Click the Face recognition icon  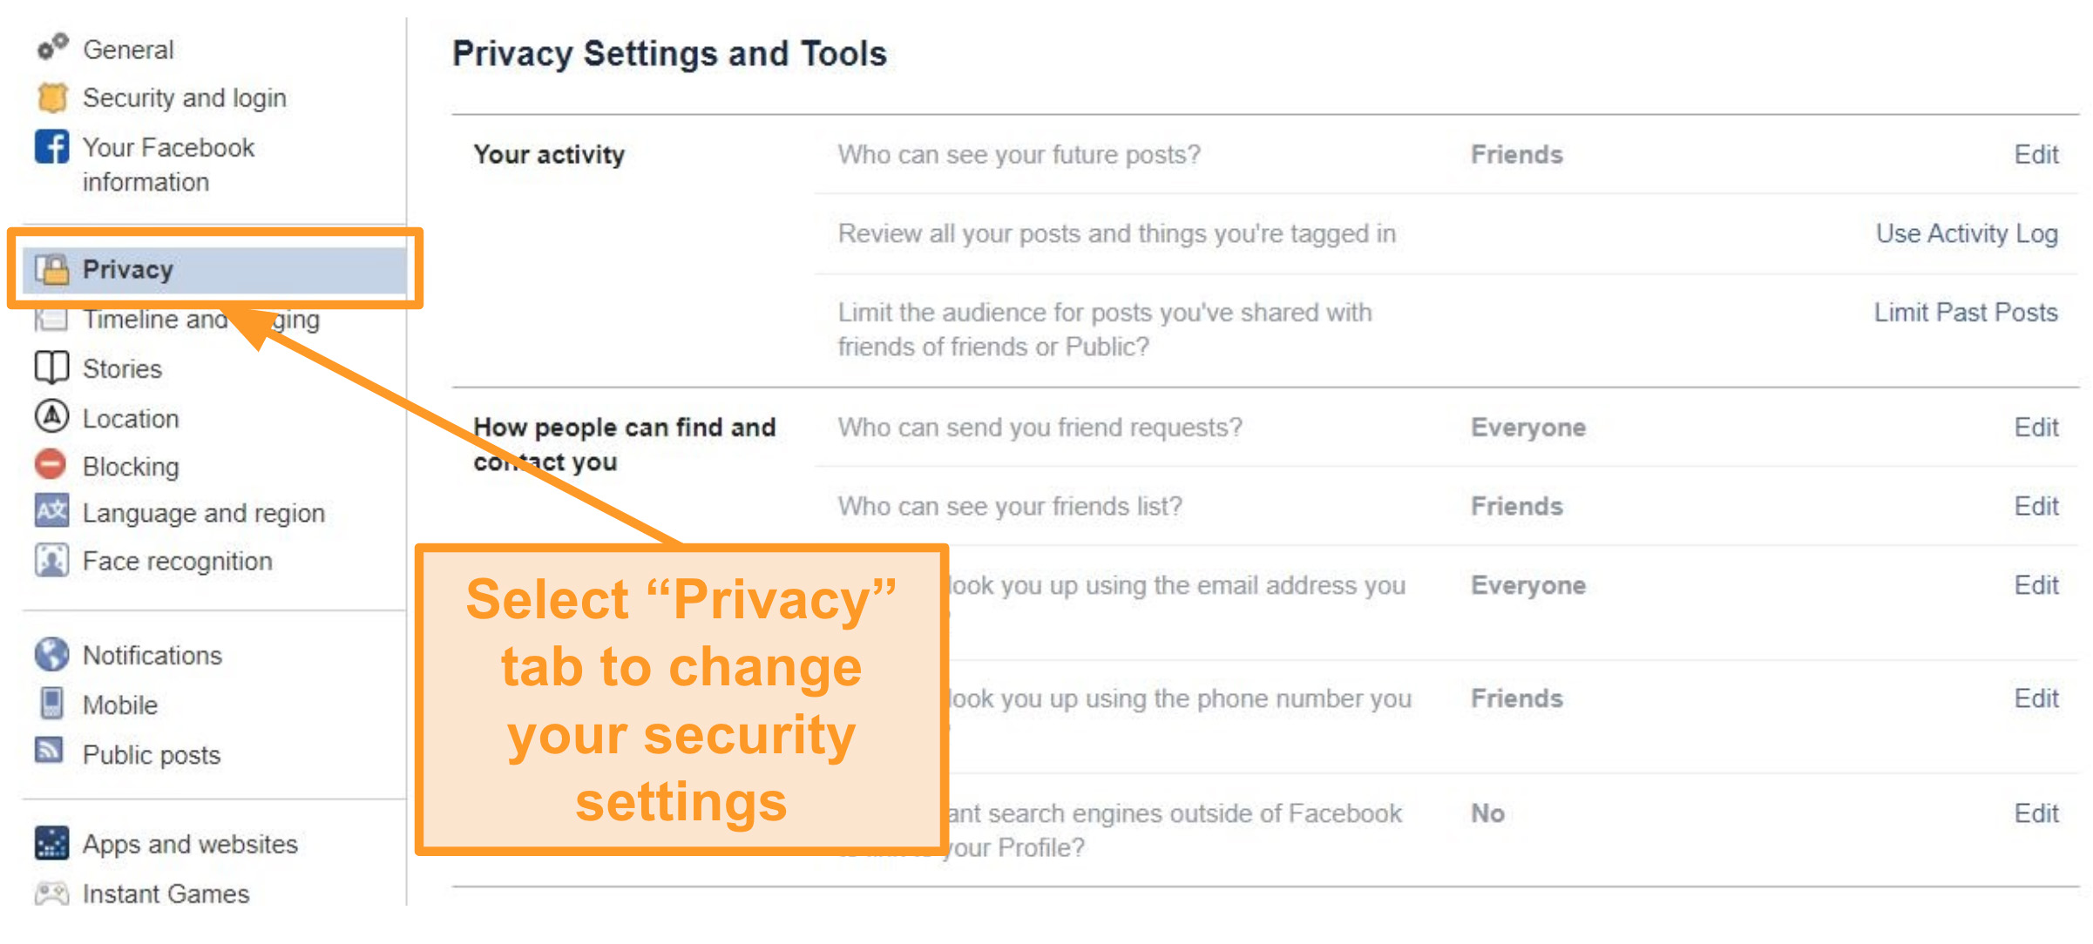click(51, 560)
